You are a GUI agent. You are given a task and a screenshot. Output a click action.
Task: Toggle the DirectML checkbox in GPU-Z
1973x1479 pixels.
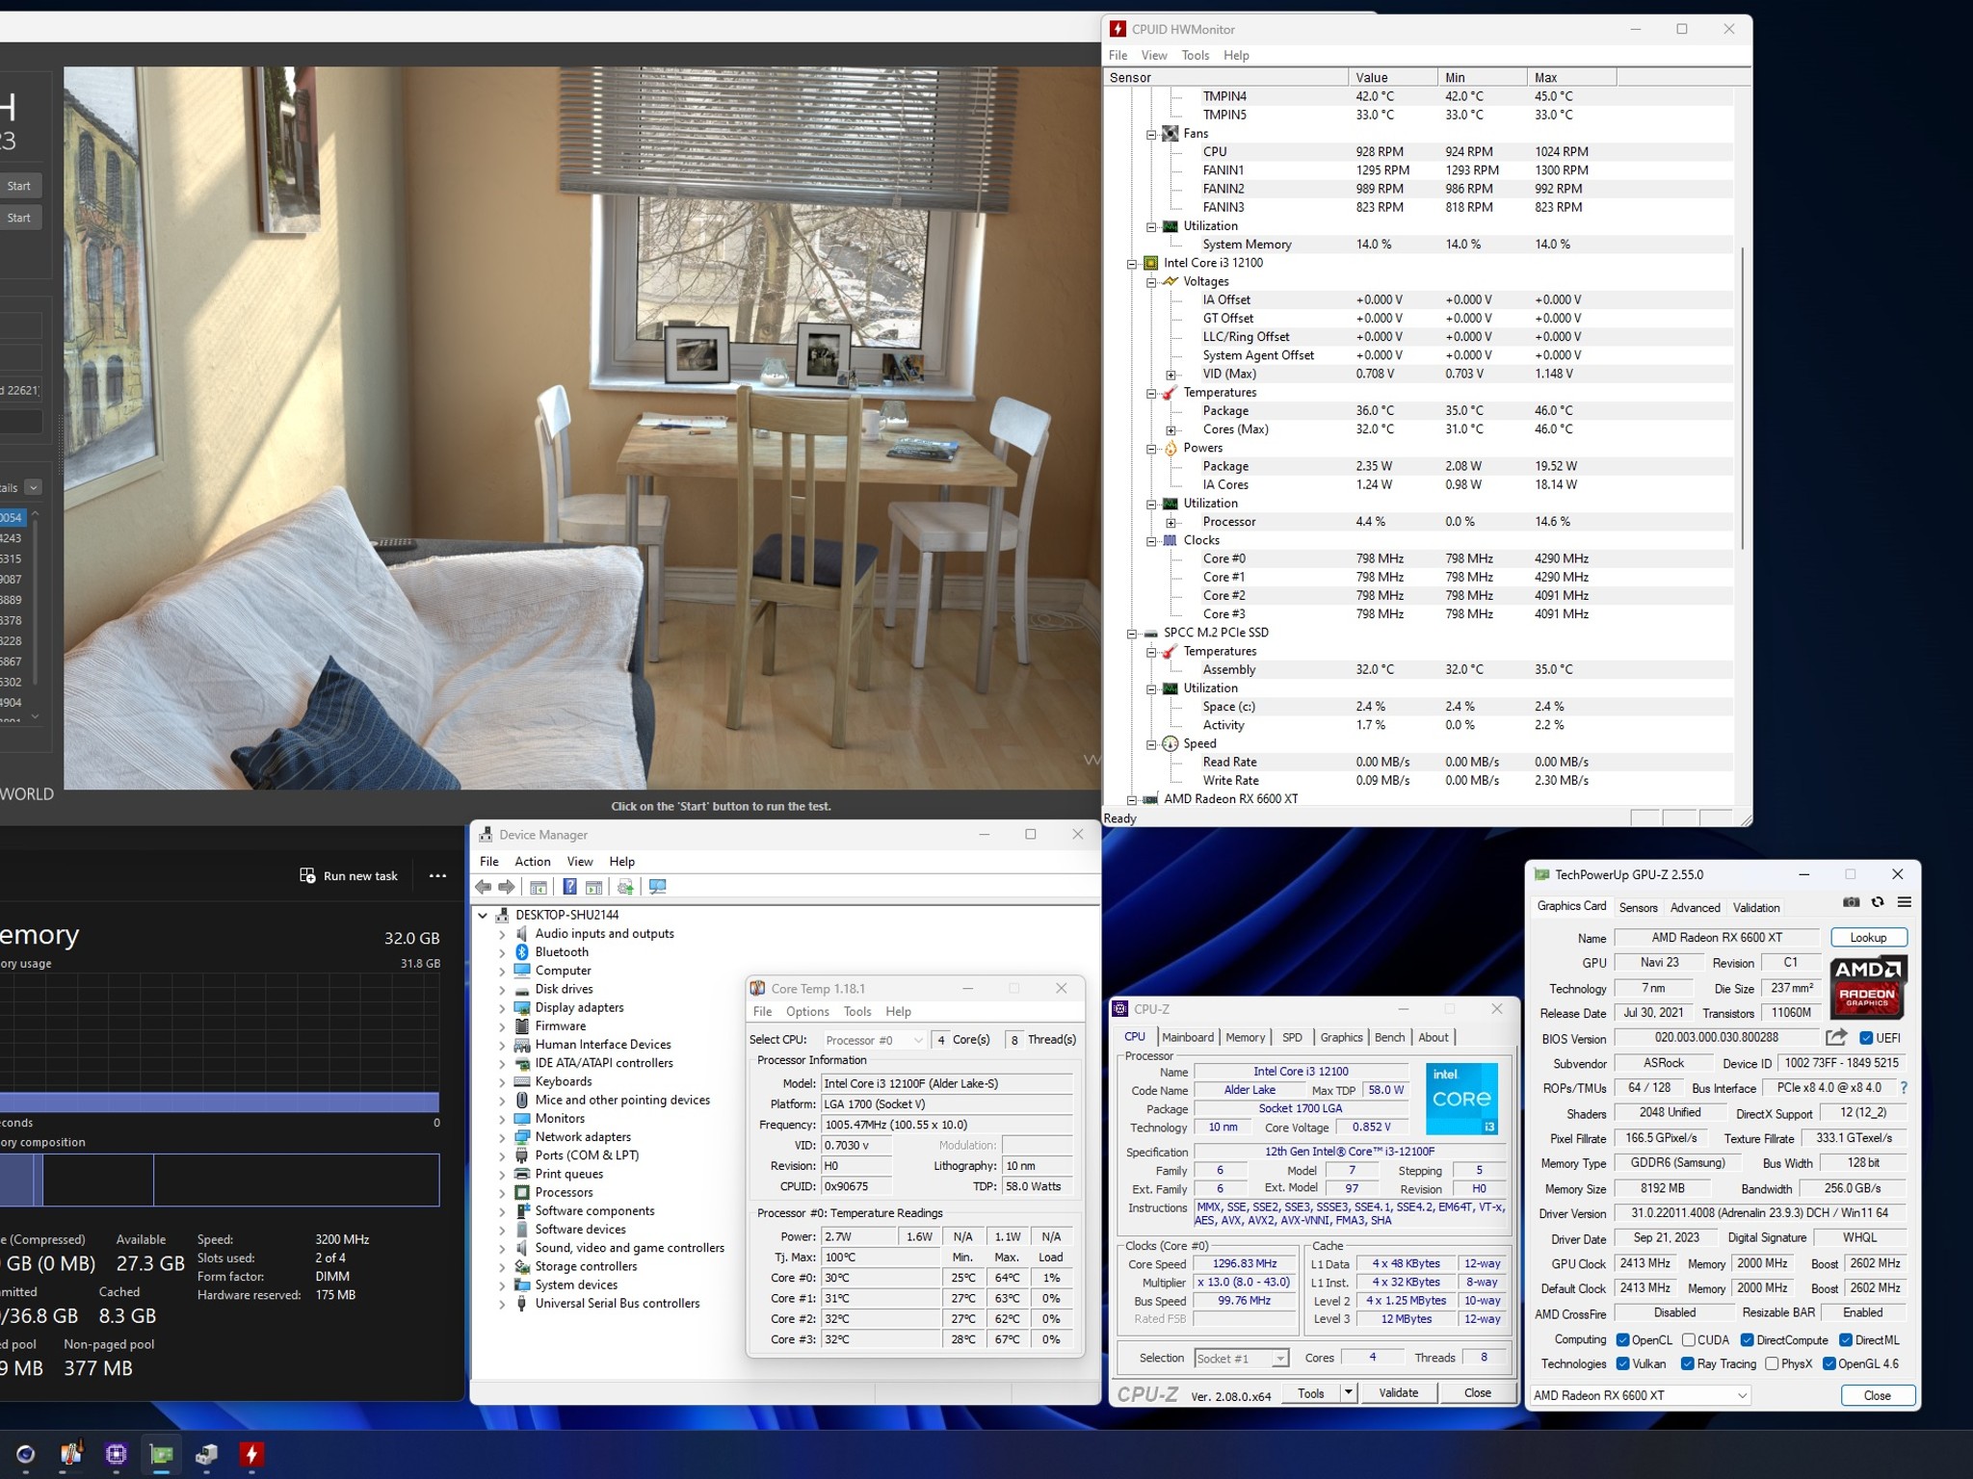coord(1846,1339)
